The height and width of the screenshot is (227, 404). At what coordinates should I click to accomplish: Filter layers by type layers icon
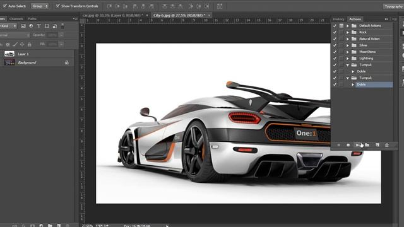39,26
